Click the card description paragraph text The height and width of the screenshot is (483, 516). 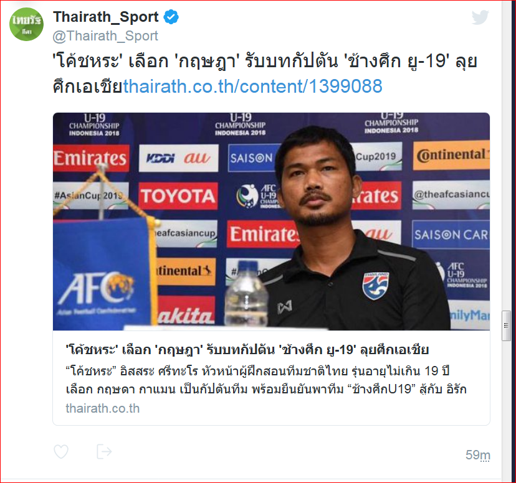[266, 380]
